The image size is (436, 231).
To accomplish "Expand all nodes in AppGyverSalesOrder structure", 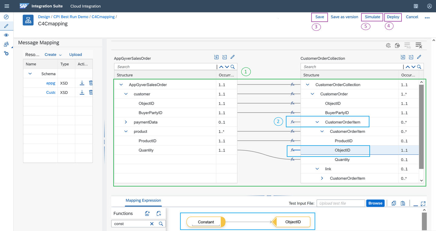I will [x=216, y=57].
